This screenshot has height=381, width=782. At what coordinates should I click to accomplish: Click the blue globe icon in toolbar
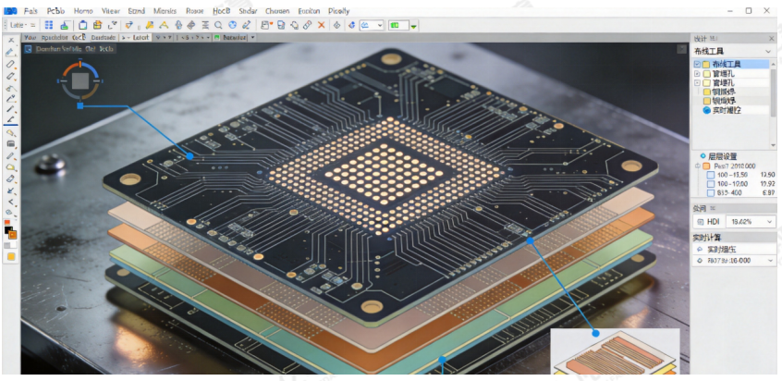coord(232,25)
